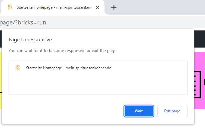Open a new browser tab with plus
Screen dimensions: 205x132
(x=114, y=7)
